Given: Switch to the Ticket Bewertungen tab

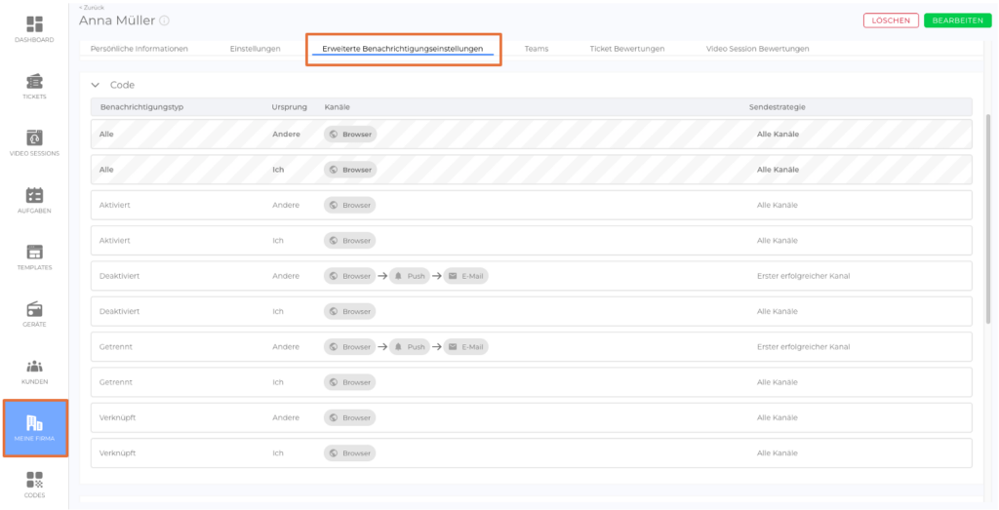Looking at the screenshot, I should point(626,48).
